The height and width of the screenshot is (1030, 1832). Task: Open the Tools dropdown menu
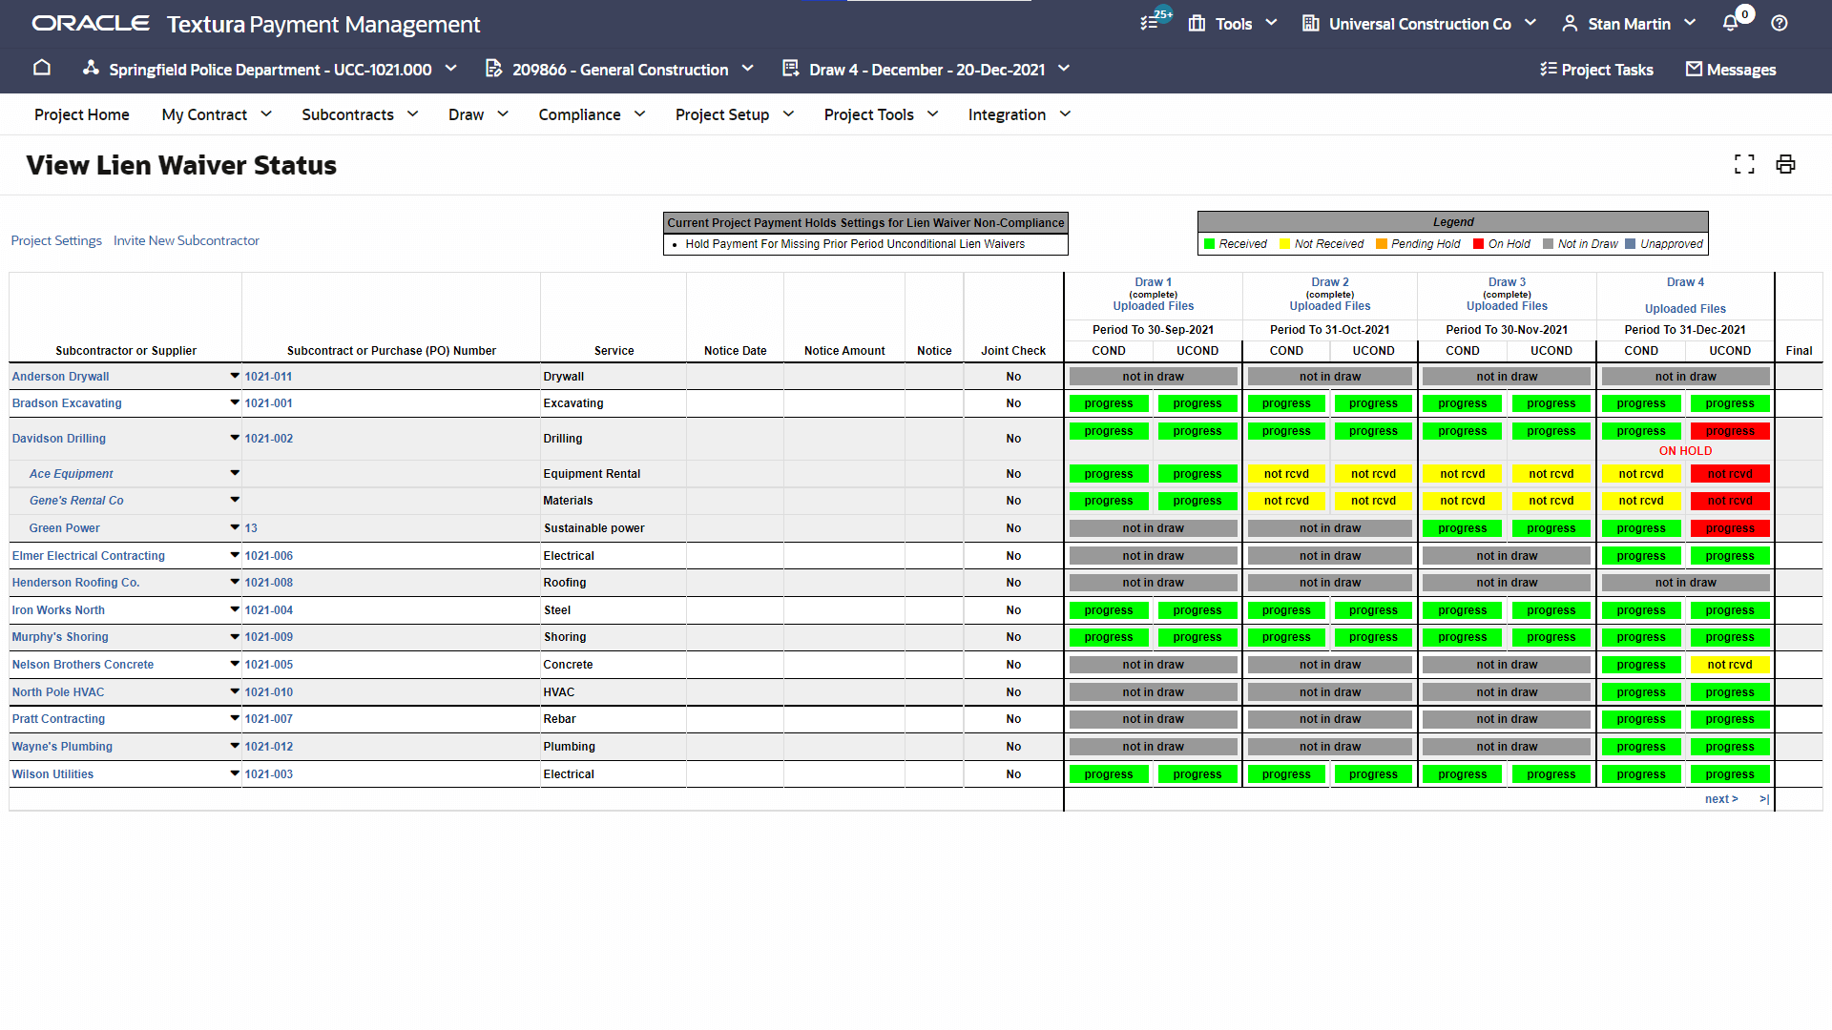1233,23
